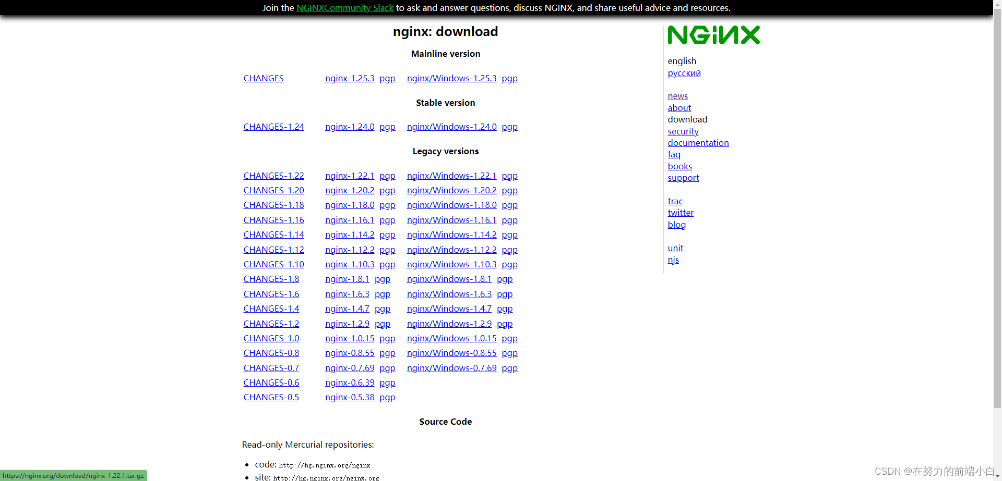Open CHANGES-1.10 link
Viewport: 1002px width, 481px height.
pyautogui.click(x=273, y=264)
